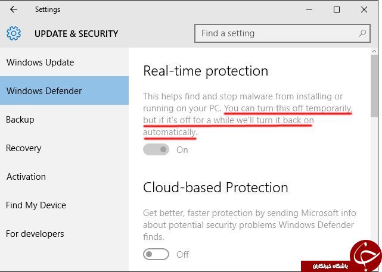Close the Settings window
Screen dimensions: 382x272
point(364,10)
